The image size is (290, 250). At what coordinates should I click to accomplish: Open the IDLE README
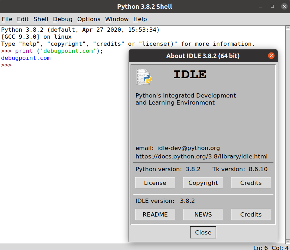(155, 214)
